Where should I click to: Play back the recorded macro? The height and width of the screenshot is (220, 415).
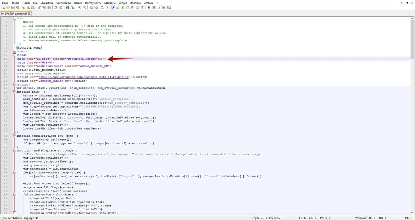(x=159, y=7)
